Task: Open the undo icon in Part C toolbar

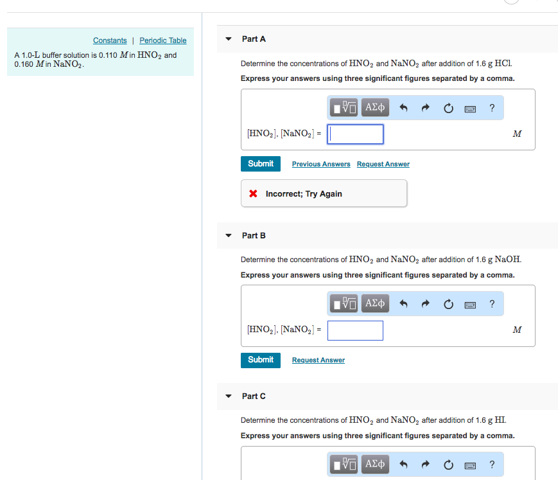Action: (403, 464)
